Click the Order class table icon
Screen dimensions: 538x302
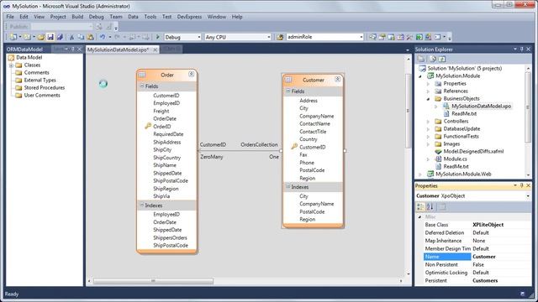(x=142, y=75)
